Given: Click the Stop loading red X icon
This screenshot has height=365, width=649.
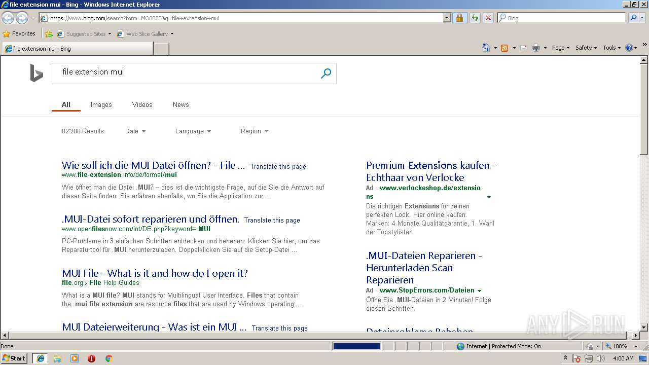Looking at the screenshot, I should click(x=488, y=18).
